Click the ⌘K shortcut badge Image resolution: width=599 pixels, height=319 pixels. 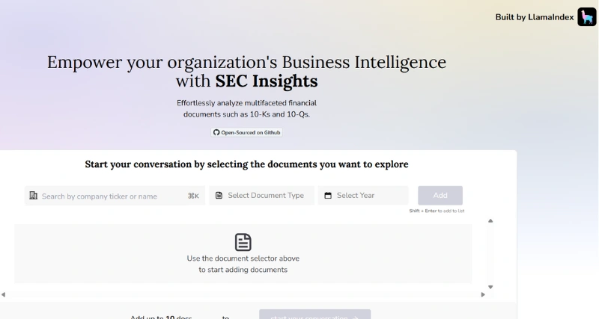coord(193,196)
